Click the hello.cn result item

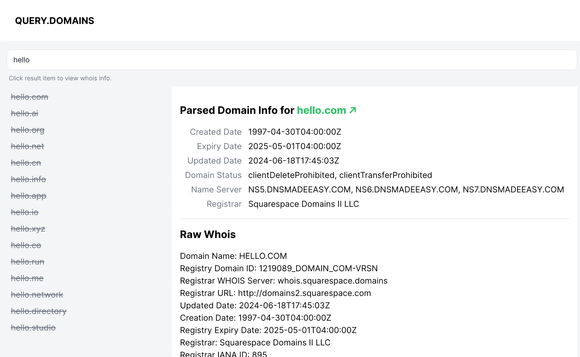pyautogui.click(x=26, y=163)
